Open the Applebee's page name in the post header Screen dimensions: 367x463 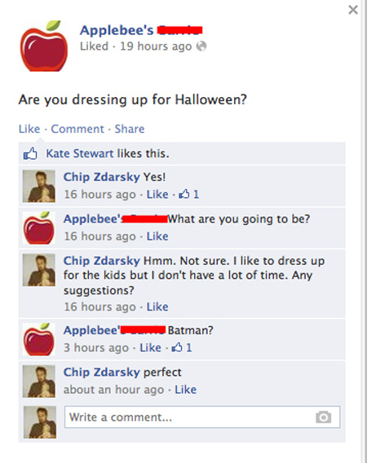tap(117, 30)
